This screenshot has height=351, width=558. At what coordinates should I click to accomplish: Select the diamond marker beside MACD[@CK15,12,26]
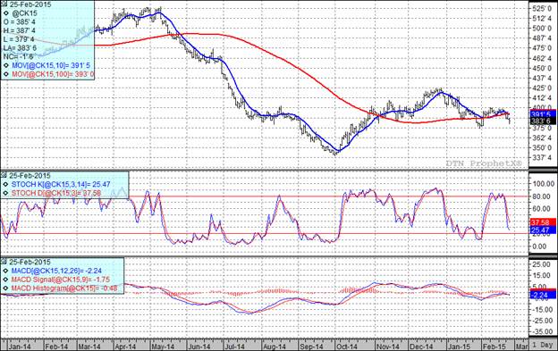click(5, 271)
